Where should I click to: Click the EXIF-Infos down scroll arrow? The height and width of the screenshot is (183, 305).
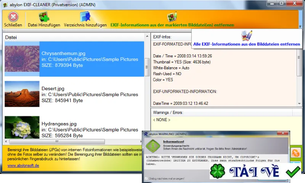point(299,104)
